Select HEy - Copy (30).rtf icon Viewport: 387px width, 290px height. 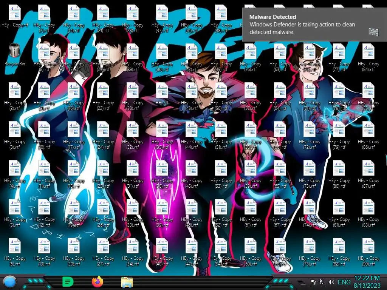133,90
